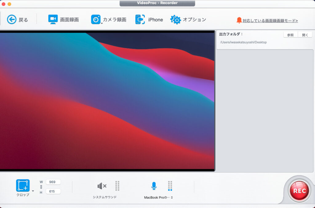The width and height of the screenshot is (315, 208).
Task: Expand the small arrow under the camera icon
Action: [102, 24]
